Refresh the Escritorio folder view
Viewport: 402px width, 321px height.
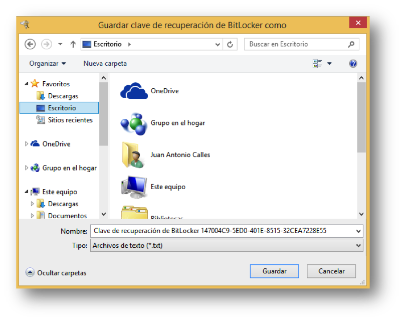click(230, 45)
